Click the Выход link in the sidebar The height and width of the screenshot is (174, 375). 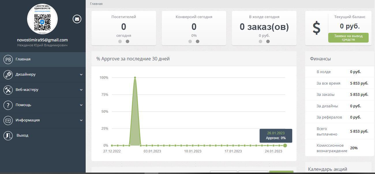coord(22,135)
